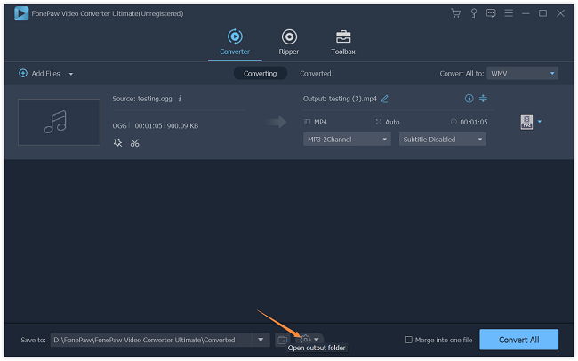Image resolution: width=578 pixels, height=361 pixels.
Task: Open output folder icon
Action: [283, 340]
